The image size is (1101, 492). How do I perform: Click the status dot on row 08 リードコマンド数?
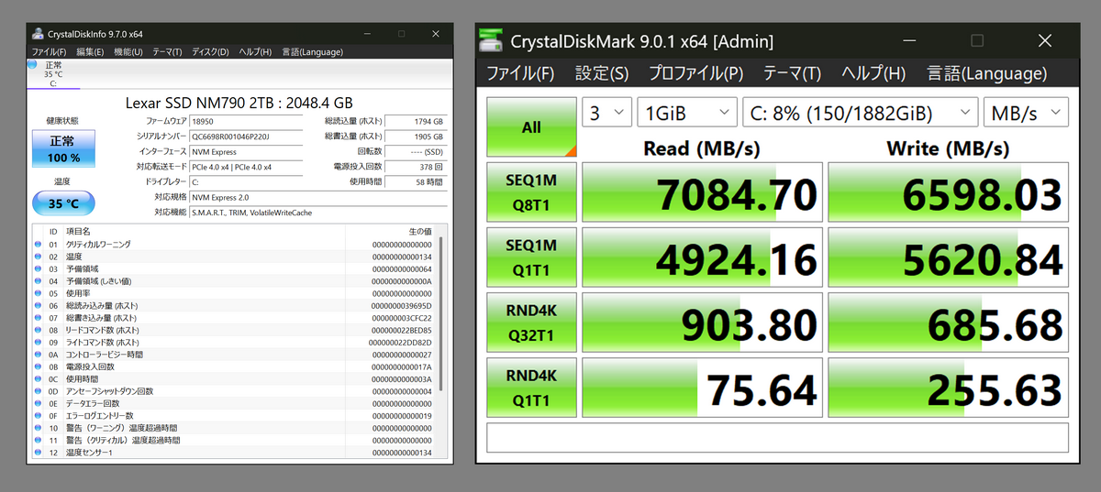[38, 330]
